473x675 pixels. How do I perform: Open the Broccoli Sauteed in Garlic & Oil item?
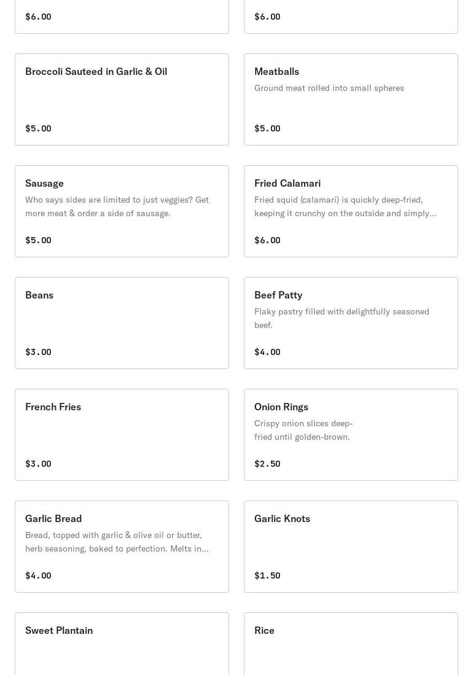(122, 99)
